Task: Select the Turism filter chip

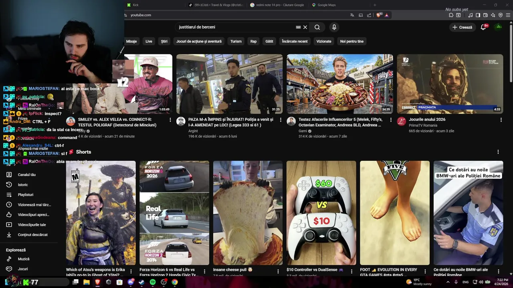Action: pyautogui.click(x=236, y=41)
